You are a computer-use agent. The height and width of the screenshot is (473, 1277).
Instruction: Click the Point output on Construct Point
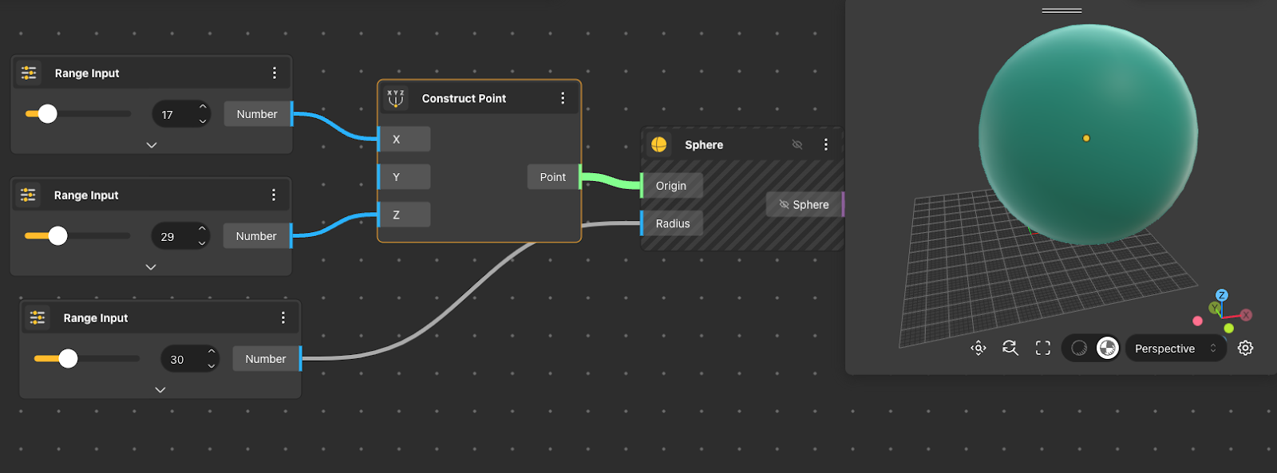point(552,177)
